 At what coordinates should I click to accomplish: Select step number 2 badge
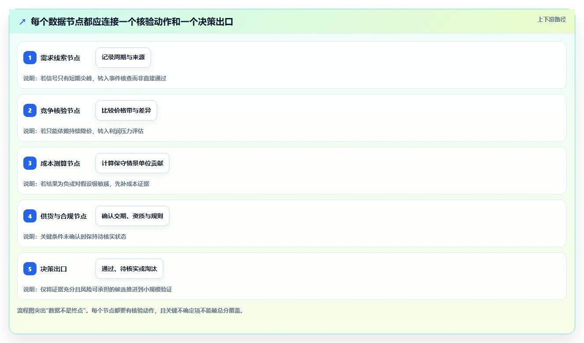tap(30, 110)
